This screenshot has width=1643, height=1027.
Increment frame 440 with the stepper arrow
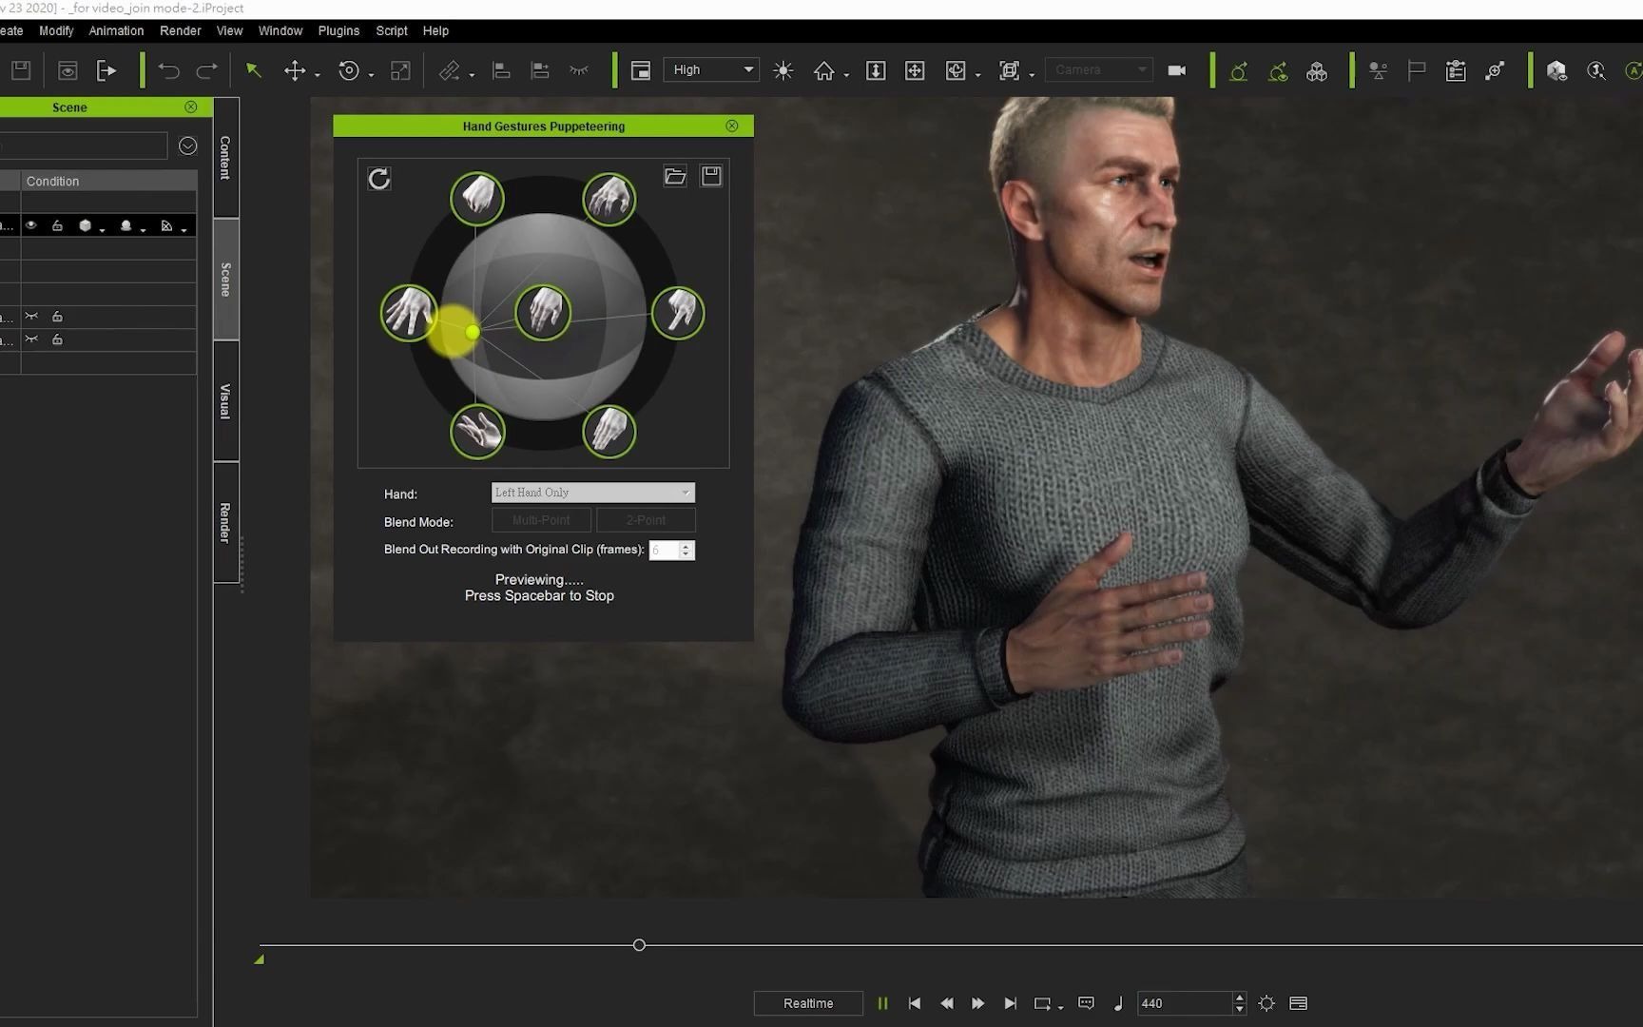pyautogui.click(x=1239, y=998)
